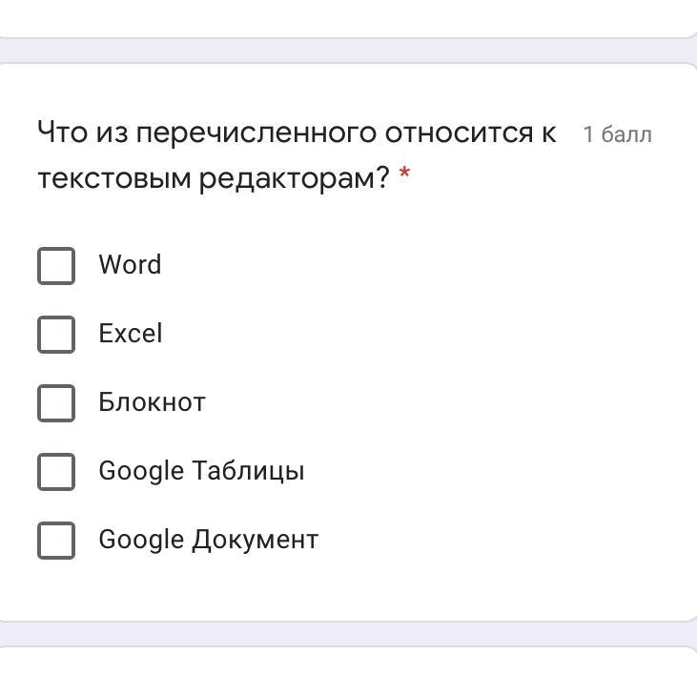Click the "Блокнот" option label text
Screen dimensions: 697x696
tap(152, 402)
